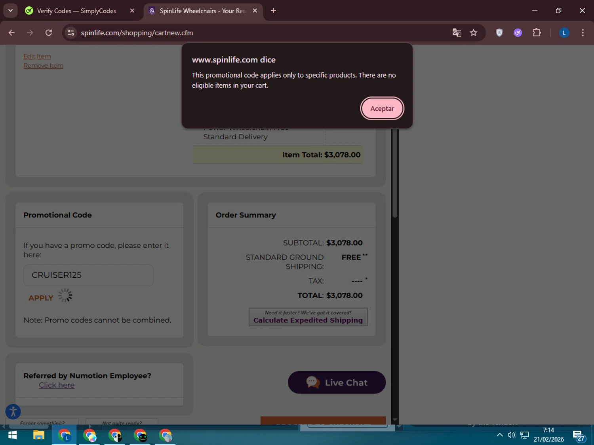Go back to the previous page
Viewport: 594px width, 445px height.
[12, 33]
